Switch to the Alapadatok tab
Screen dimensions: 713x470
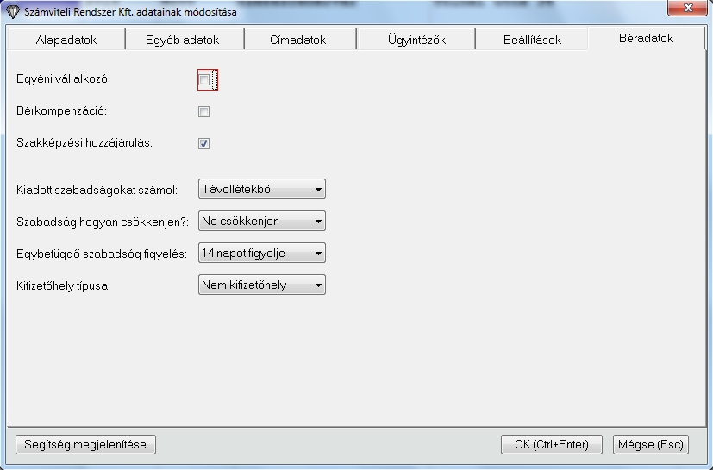coord(66,40)
